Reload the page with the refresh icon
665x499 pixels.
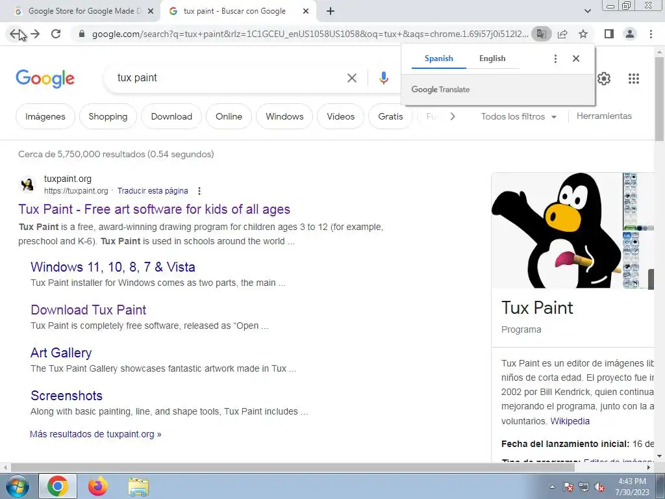[x=56, y=34]
